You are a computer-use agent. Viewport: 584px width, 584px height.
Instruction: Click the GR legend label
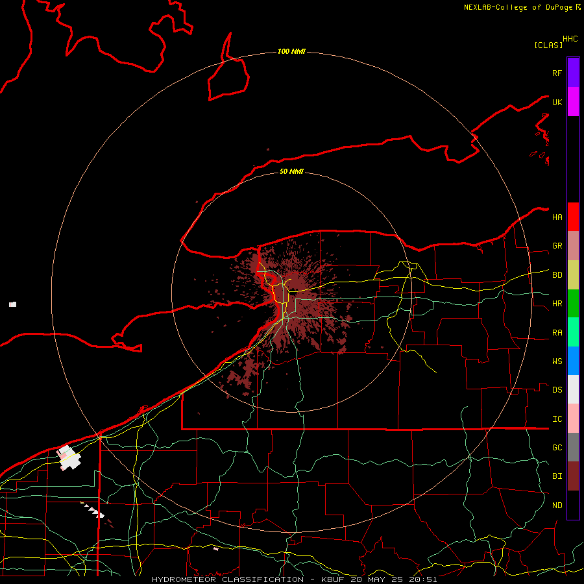tap(557, 246)
